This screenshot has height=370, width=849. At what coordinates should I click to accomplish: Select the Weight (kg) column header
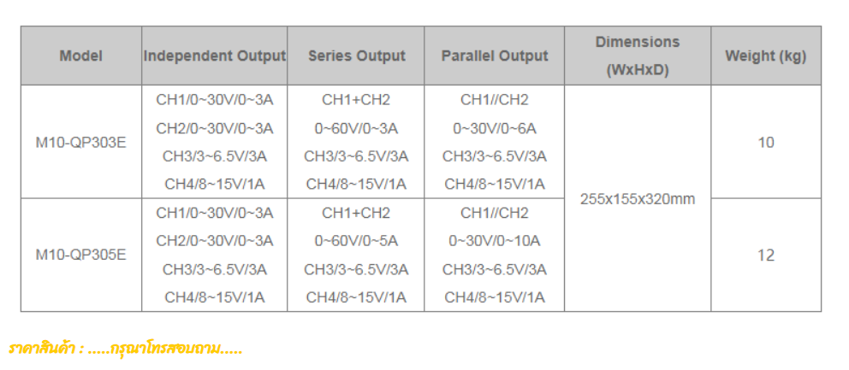pyautogui.click(x=765, y=56)
